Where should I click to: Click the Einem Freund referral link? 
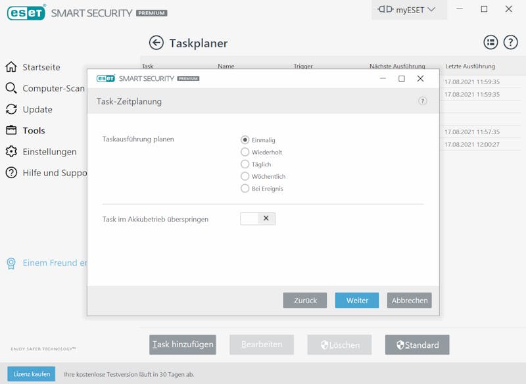[55, 263]
